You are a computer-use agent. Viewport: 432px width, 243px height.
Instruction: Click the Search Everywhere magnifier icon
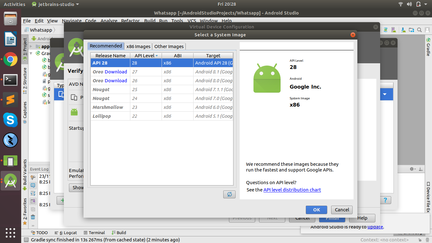[x=419, y=30]
